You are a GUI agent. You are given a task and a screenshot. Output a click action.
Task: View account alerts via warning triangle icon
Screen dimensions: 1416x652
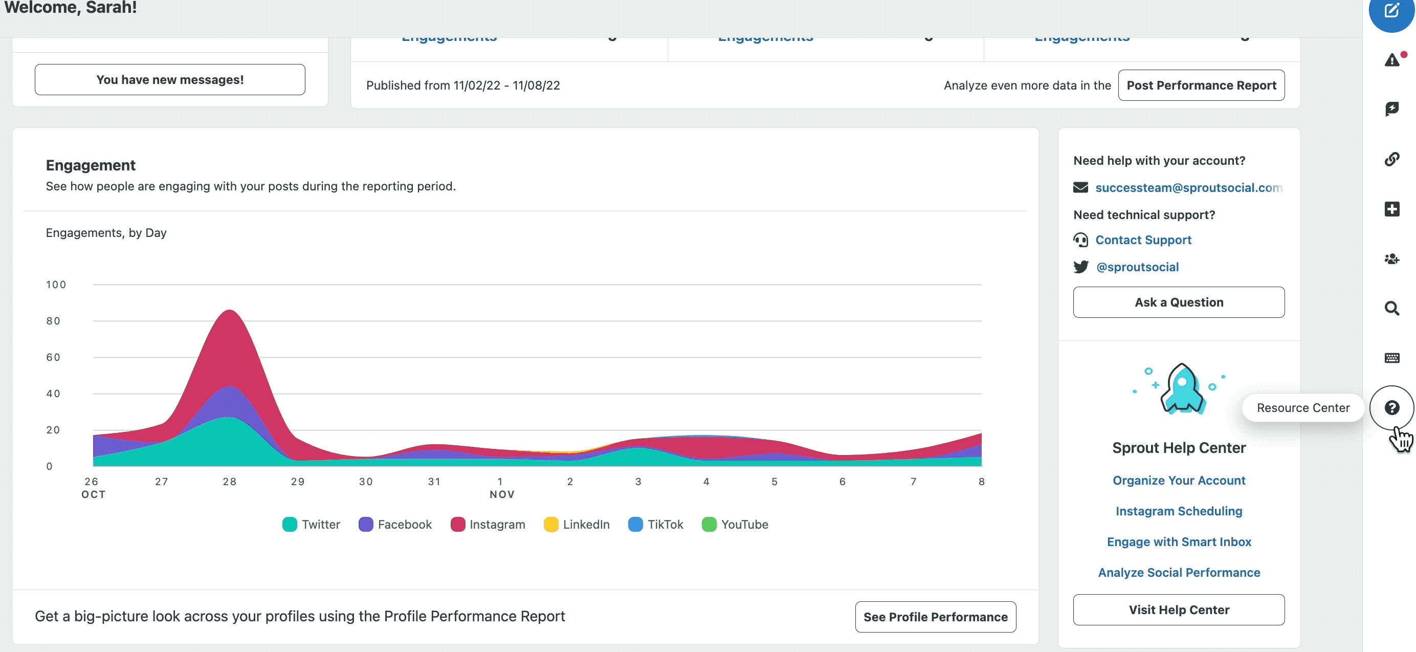1391,60
